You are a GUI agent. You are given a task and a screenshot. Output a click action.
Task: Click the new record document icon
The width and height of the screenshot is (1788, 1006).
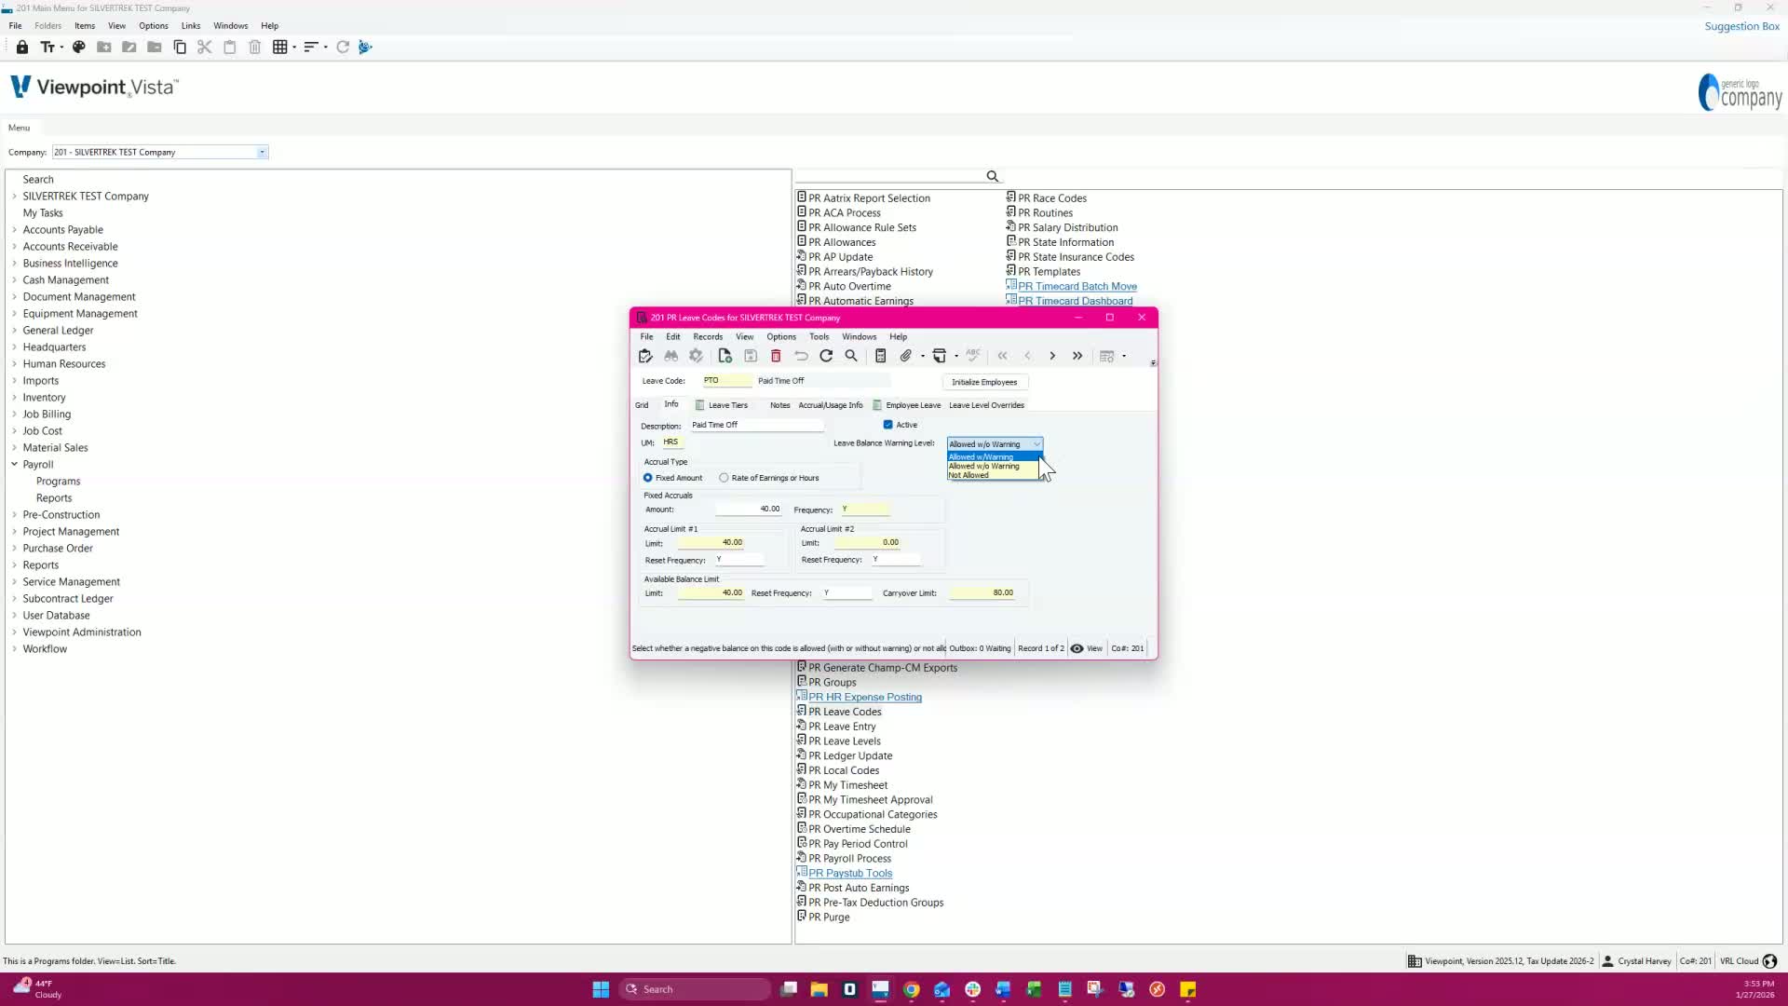pyautogui.click(x=725, y=356)
